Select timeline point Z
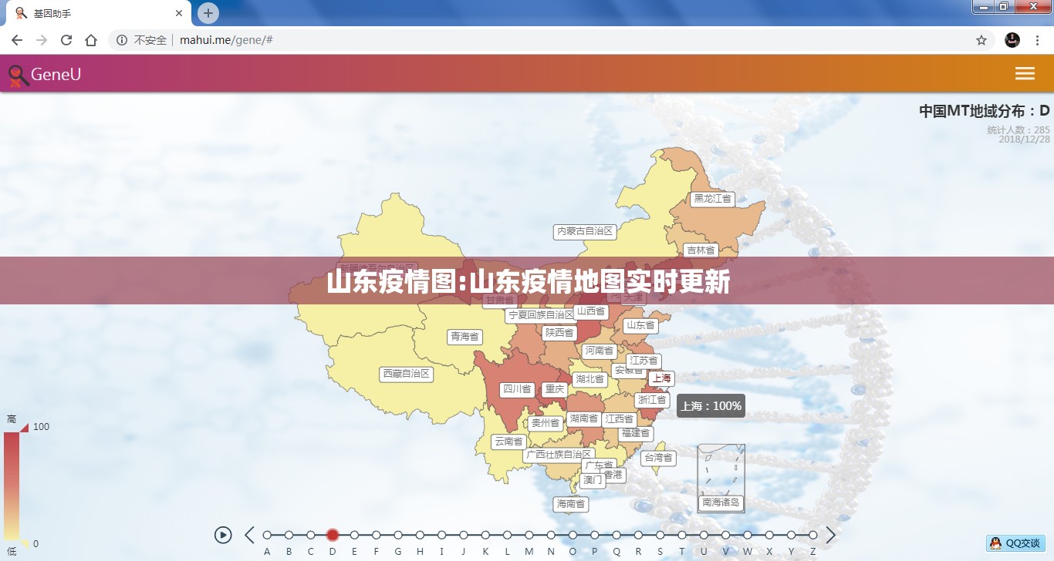Image resolution: width=1054 pixels, height=561 pixels. tap(813, 535)
